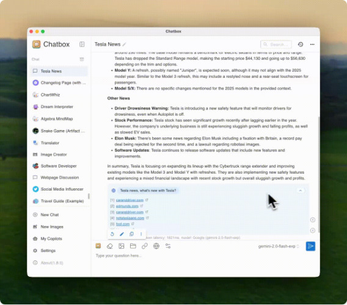Image resolution: width=347 pixels, height=305 pixels.
Task: Open the ChartWhiz chat
Action: (59, 95)
